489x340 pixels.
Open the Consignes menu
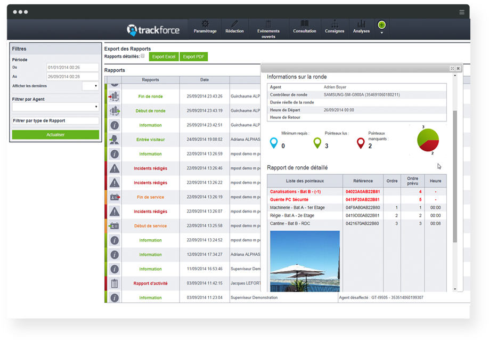point(335,28)
